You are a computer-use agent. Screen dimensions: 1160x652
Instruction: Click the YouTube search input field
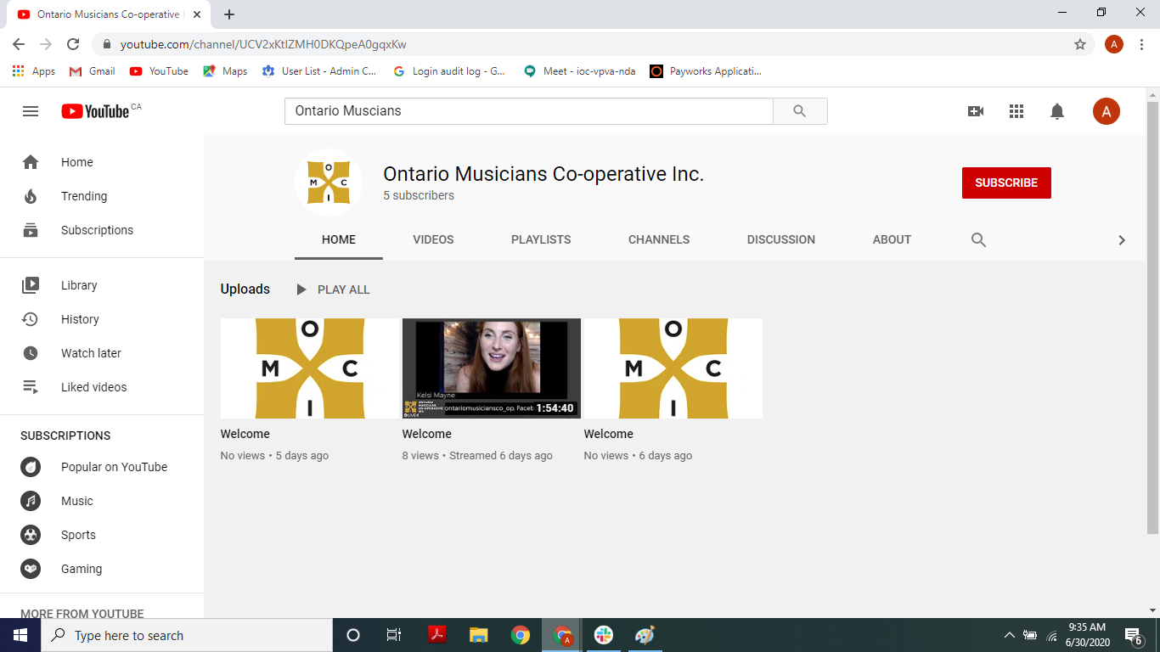click(529, 111)
